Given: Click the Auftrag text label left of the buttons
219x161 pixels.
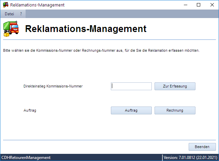Looking at the screenshot, I should tap(30, 110).
